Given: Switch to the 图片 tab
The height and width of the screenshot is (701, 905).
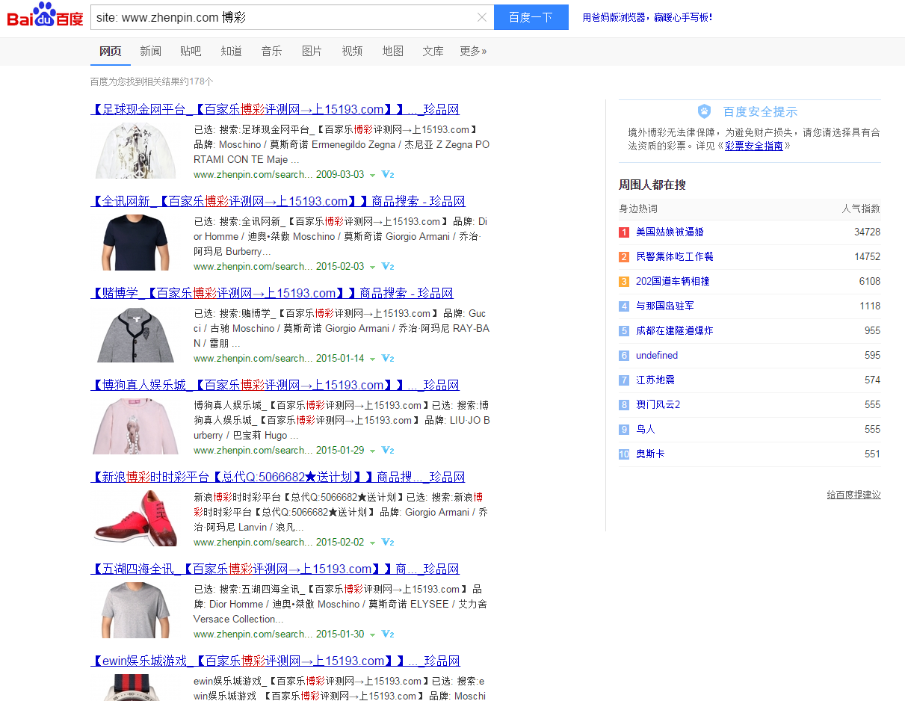Looking at the screenshot, I should click(312, 51).
